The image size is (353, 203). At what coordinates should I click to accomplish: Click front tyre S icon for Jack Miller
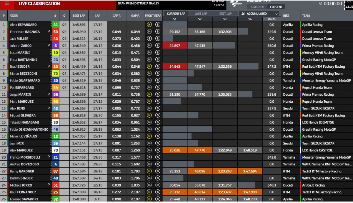149,39
